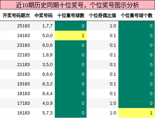Click odd-even ratio 0:1 in row 19183
The width and height of the screenshot is (155, 118).
click(x=113, y=84)
